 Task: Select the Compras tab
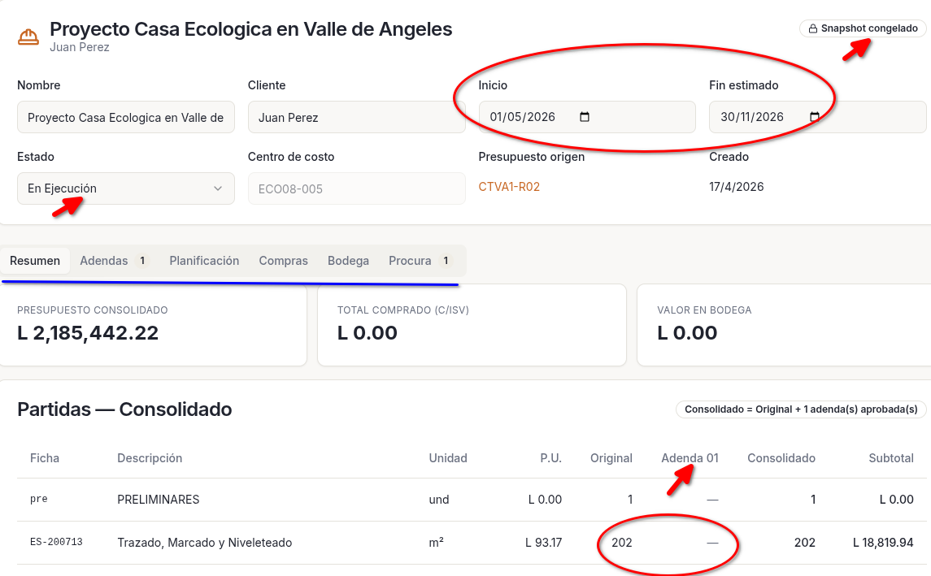click(x=283, y=261)
